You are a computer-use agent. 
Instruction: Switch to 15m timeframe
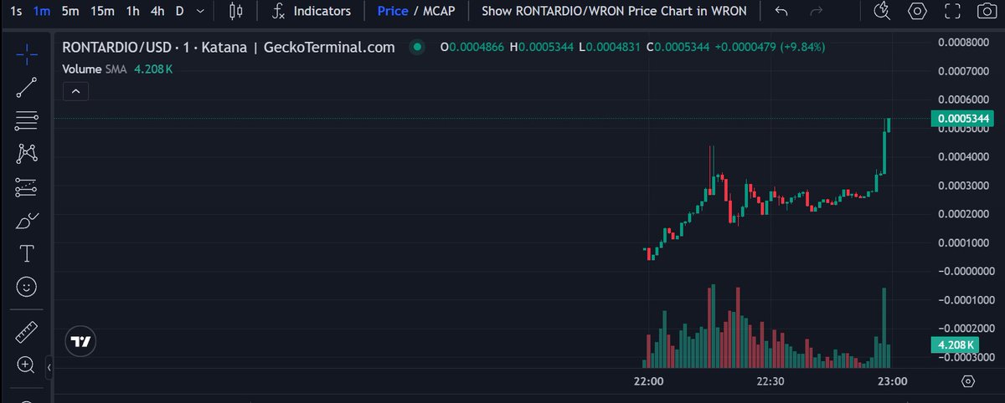[102, 12]
